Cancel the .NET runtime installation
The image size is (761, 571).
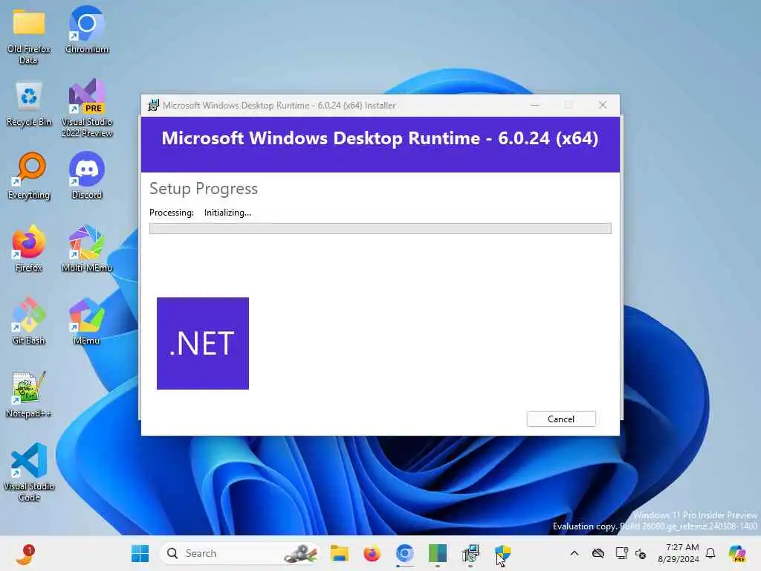(561, 419)
